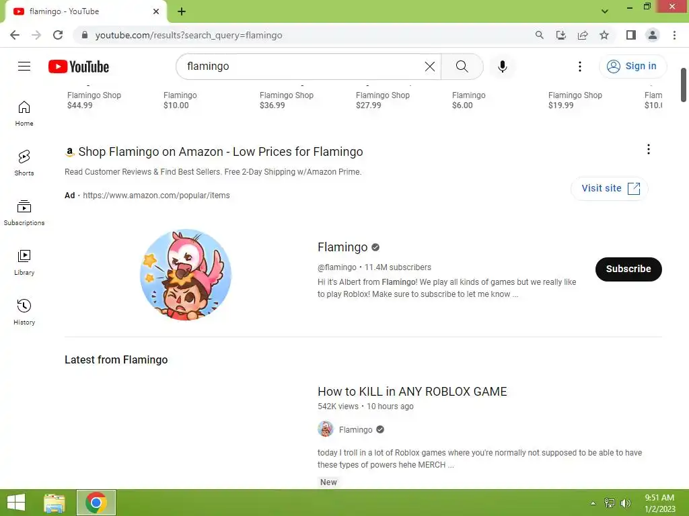Open Flamingo $6.00 product
The width and height of the screenshot is (689, 516).
(469, 100)
